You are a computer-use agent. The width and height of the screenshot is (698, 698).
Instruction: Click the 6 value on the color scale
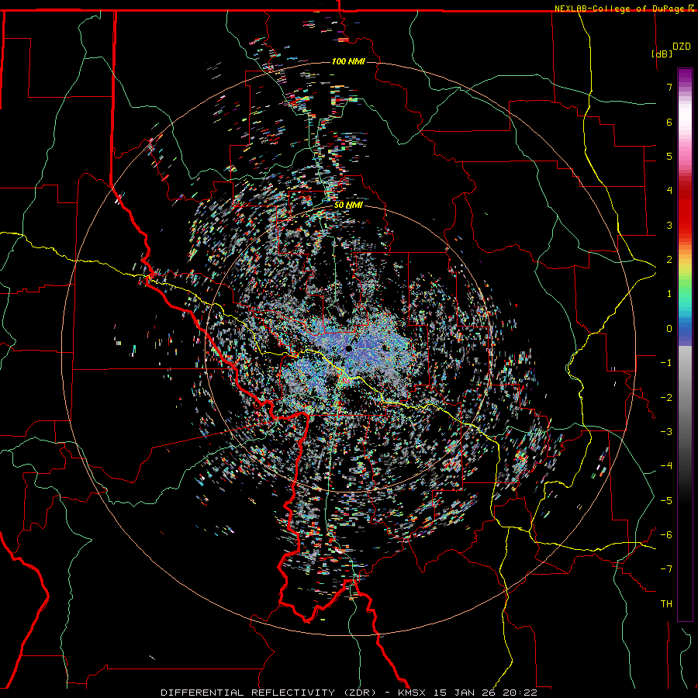[x=669, y=122]
